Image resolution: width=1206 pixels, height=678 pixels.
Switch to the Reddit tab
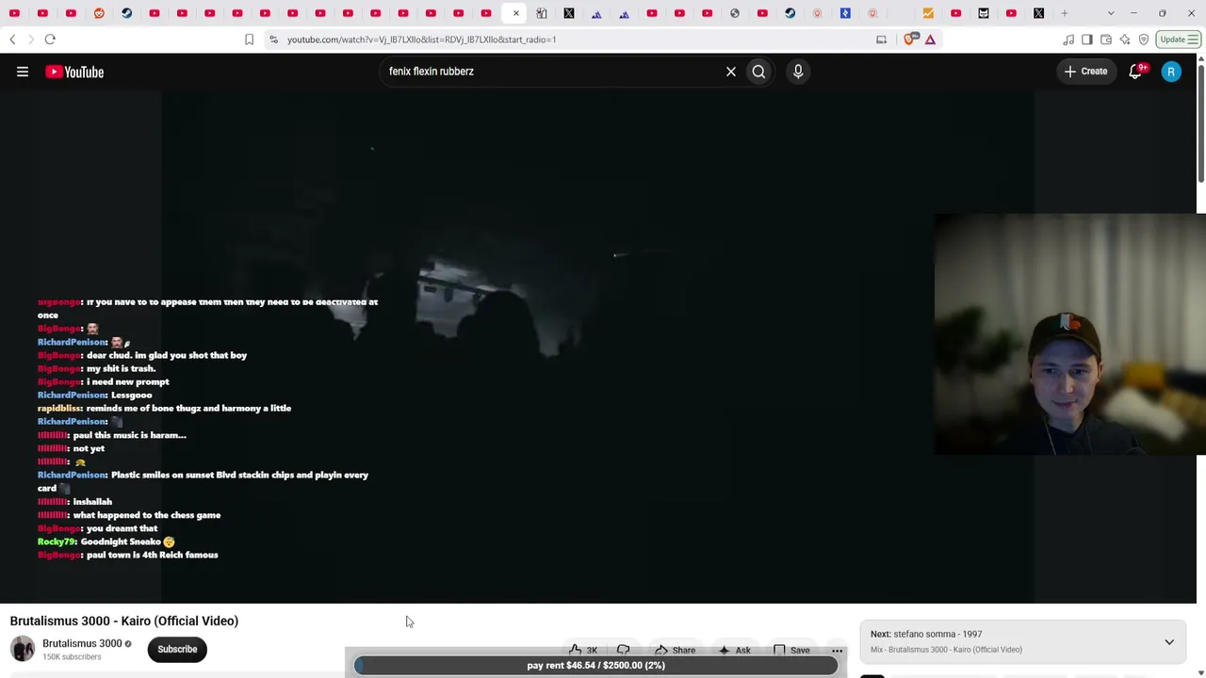click(99, 13)
